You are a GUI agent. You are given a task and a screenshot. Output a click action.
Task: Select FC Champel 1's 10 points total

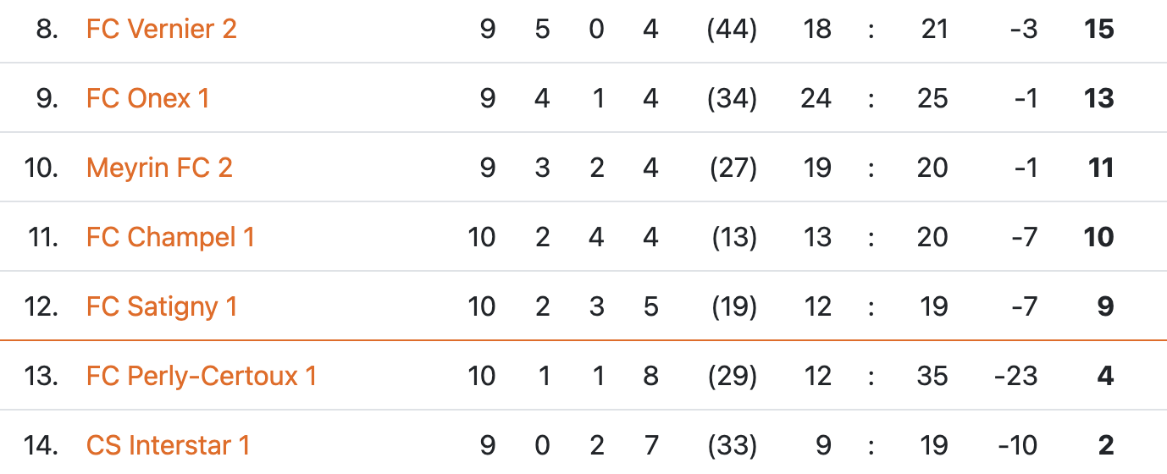1098,238
